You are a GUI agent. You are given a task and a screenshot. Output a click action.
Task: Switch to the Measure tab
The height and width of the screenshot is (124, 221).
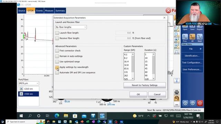point(49,11)
